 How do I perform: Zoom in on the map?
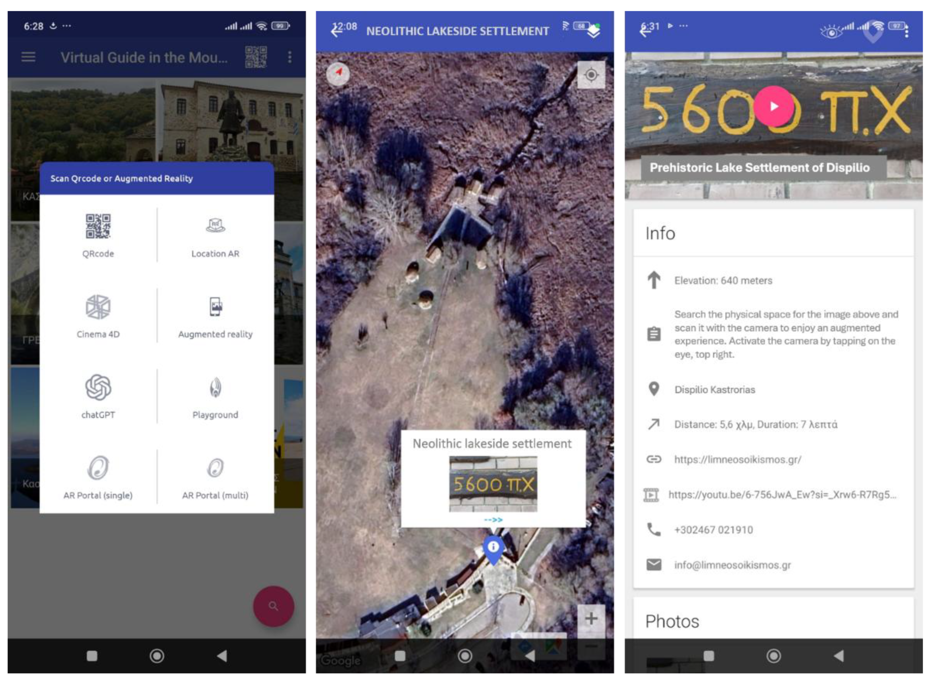point(591,619)
